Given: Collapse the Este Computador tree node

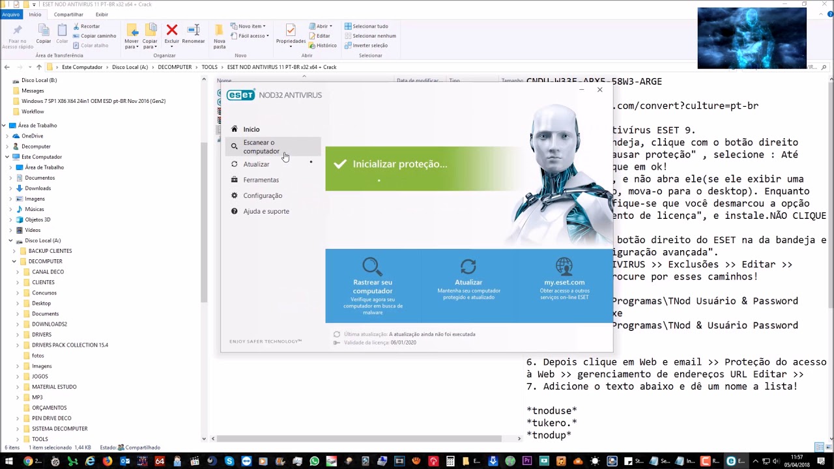Looking at the screenshot, I should click(x=7, y=157).
